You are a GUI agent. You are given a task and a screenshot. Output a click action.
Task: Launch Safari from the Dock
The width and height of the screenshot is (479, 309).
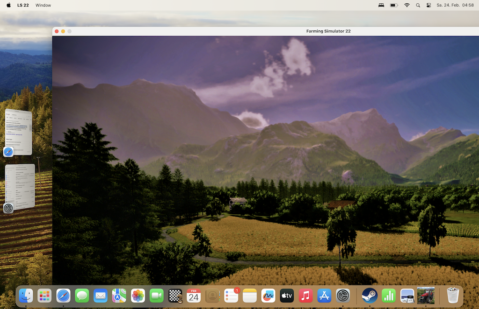tap(63, 295)
